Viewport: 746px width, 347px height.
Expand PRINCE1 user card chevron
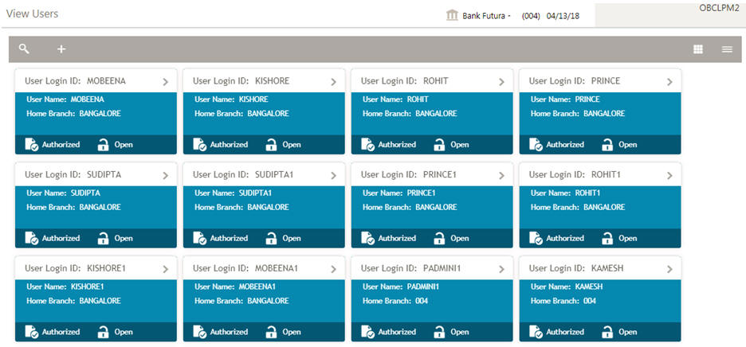click(501, 175)
